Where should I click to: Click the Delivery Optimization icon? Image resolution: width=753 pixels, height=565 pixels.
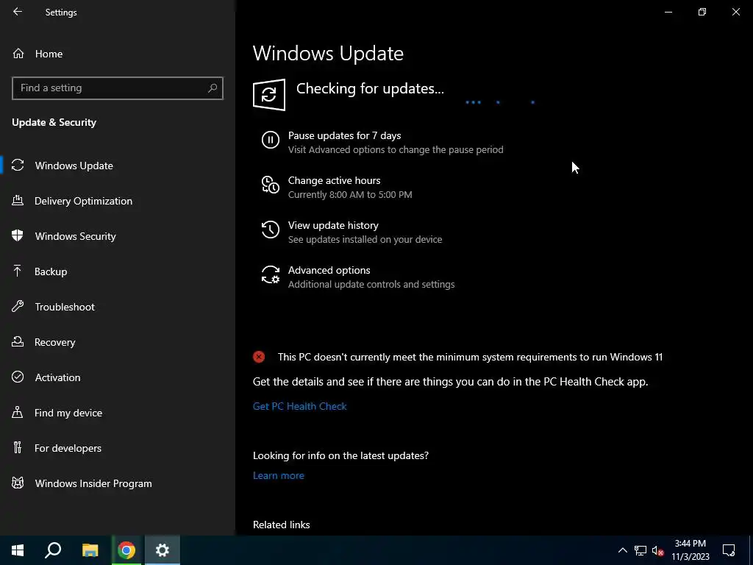[18, 201]
